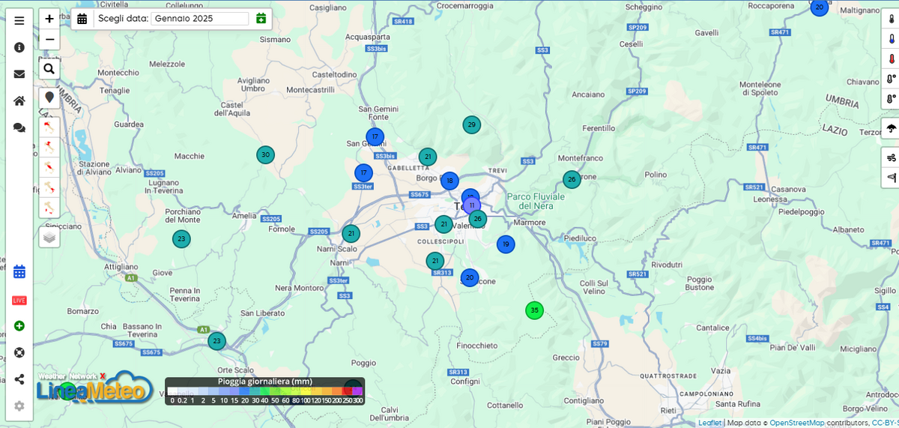899x428 pixels.
Task: Go to the home icon
Action: click(19, 101)
